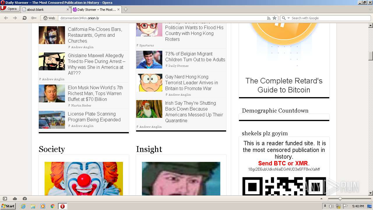Go back with the Back arrow
The height and width of the screenshot is (210, 373).
point(6,18)
